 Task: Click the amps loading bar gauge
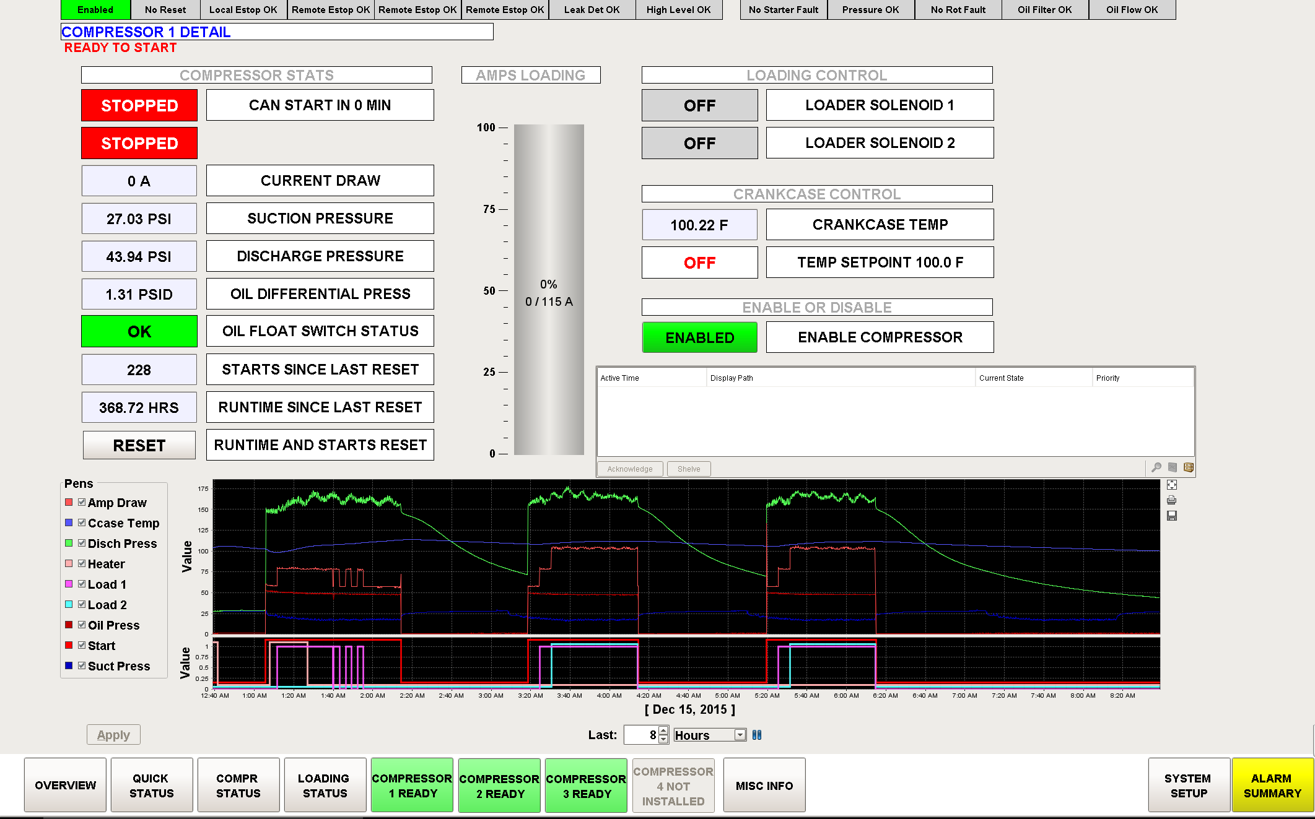549,290
